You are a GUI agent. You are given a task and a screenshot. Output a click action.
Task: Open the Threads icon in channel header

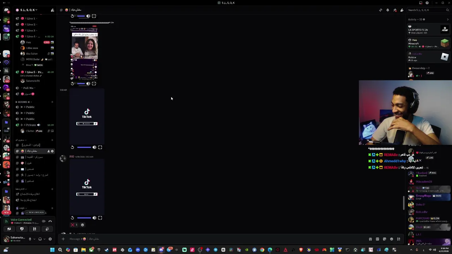pos(380,10)
